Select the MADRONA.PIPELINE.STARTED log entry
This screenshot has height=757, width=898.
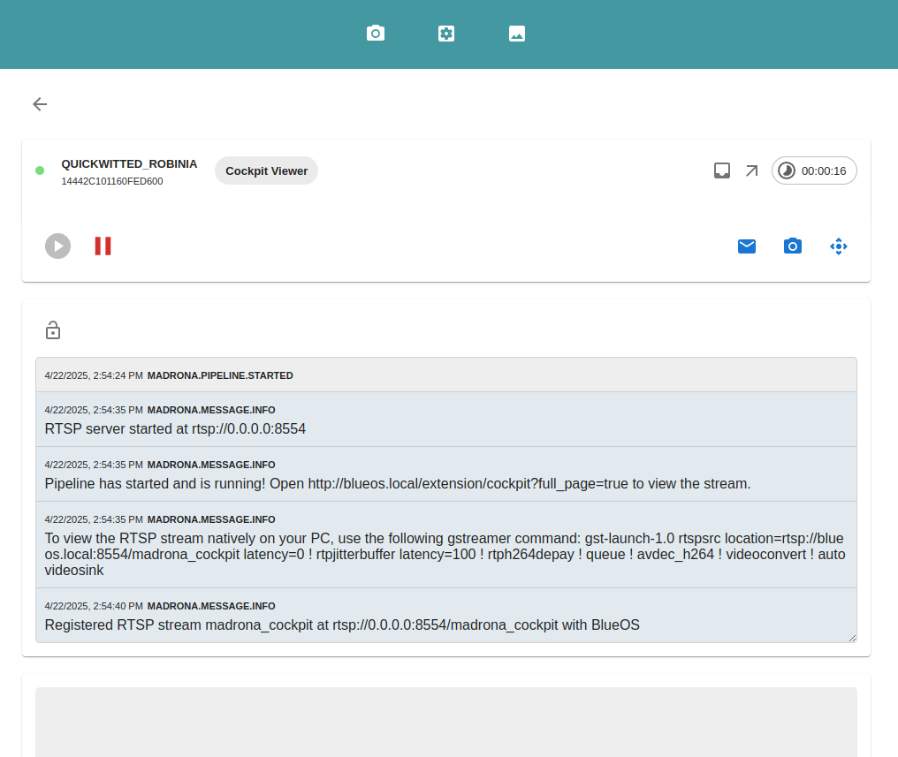219,375
